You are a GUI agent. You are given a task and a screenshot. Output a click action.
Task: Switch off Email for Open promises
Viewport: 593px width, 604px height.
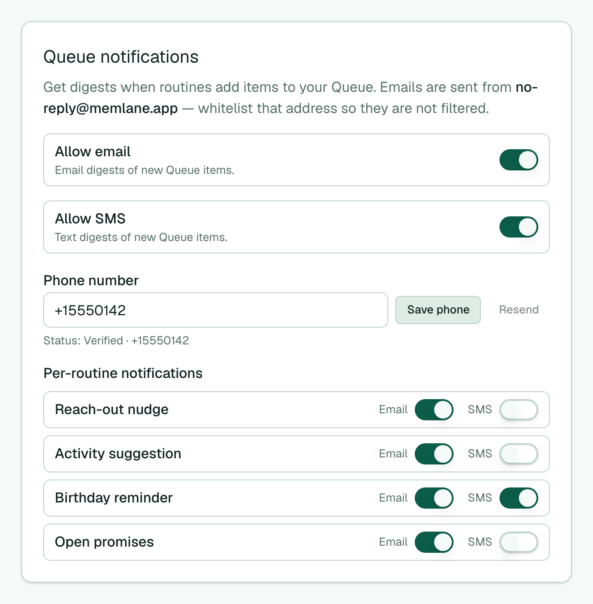pyautogui.click(x=434, y=542)
